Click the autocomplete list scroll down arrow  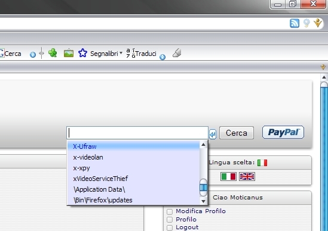pos(203,201)
